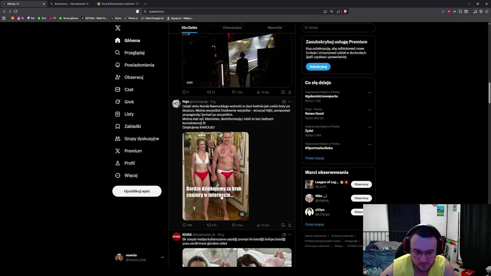Share Pajo's post
The image size is (491, 276).
click(x=290, y=225)
